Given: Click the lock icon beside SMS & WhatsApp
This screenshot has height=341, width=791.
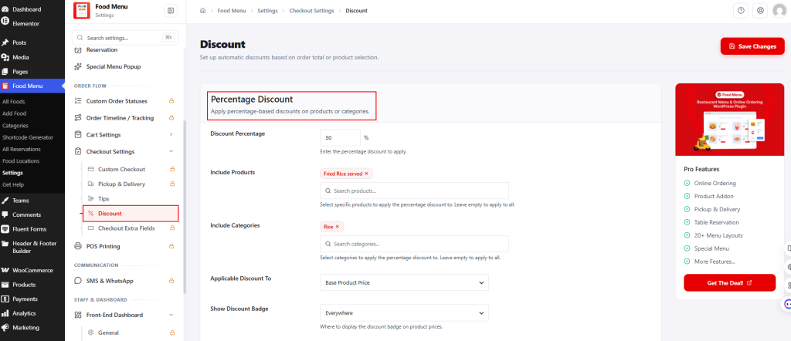Looking at the screenshot, I should pos(171,281).
